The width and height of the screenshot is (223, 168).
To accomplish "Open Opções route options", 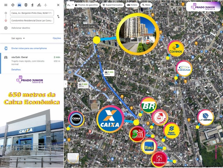I will (57, 38).
